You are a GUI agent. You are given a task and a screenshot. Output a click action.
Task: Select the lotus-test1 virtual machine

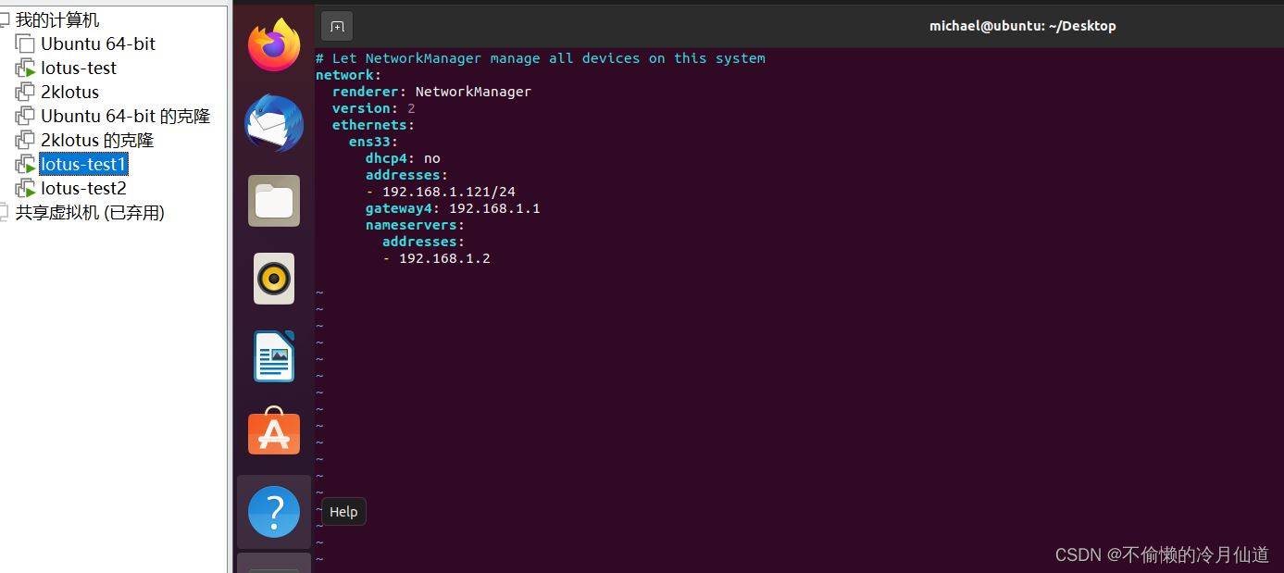83,164
